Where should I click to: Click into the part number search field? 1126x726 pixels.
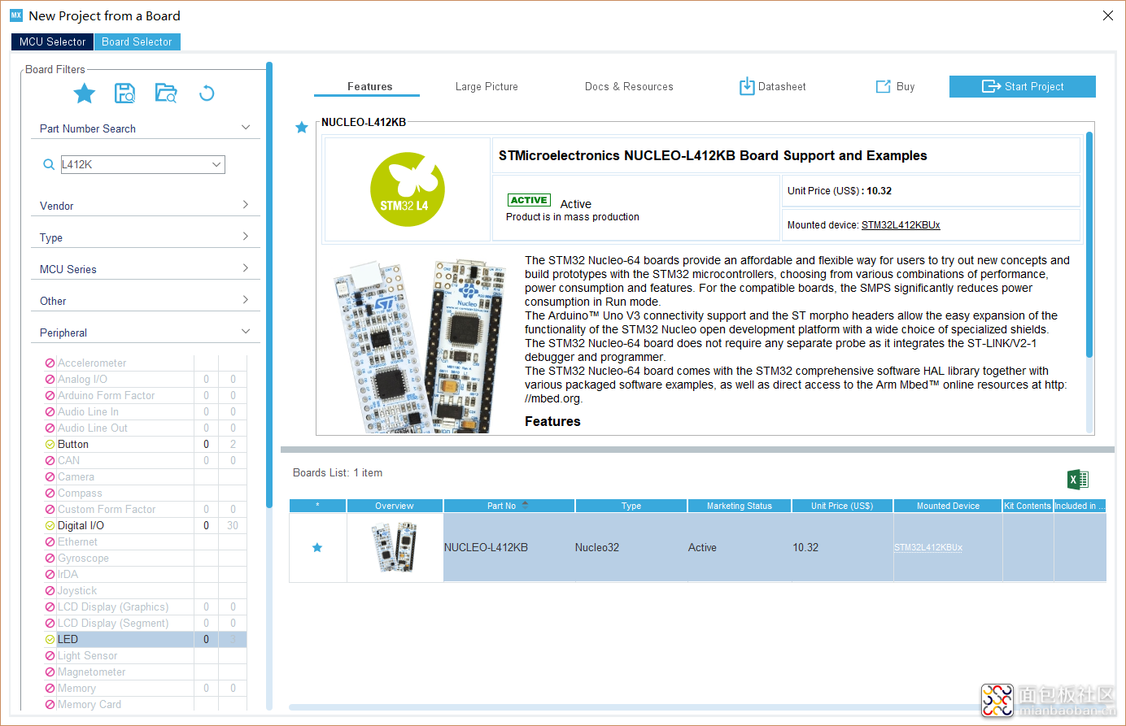[135, 165]
